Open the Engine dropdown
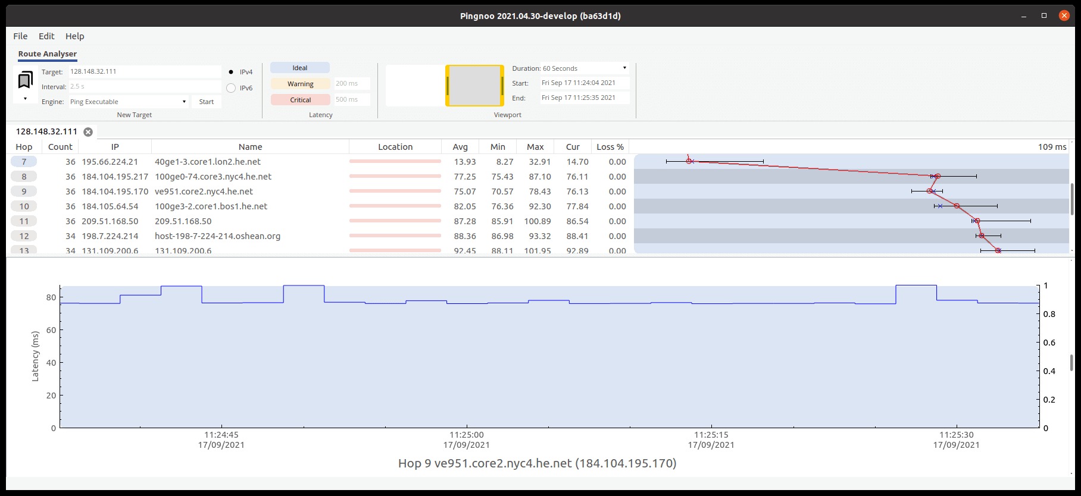Viewport: 1081px width, 496px height. (129, 102)
